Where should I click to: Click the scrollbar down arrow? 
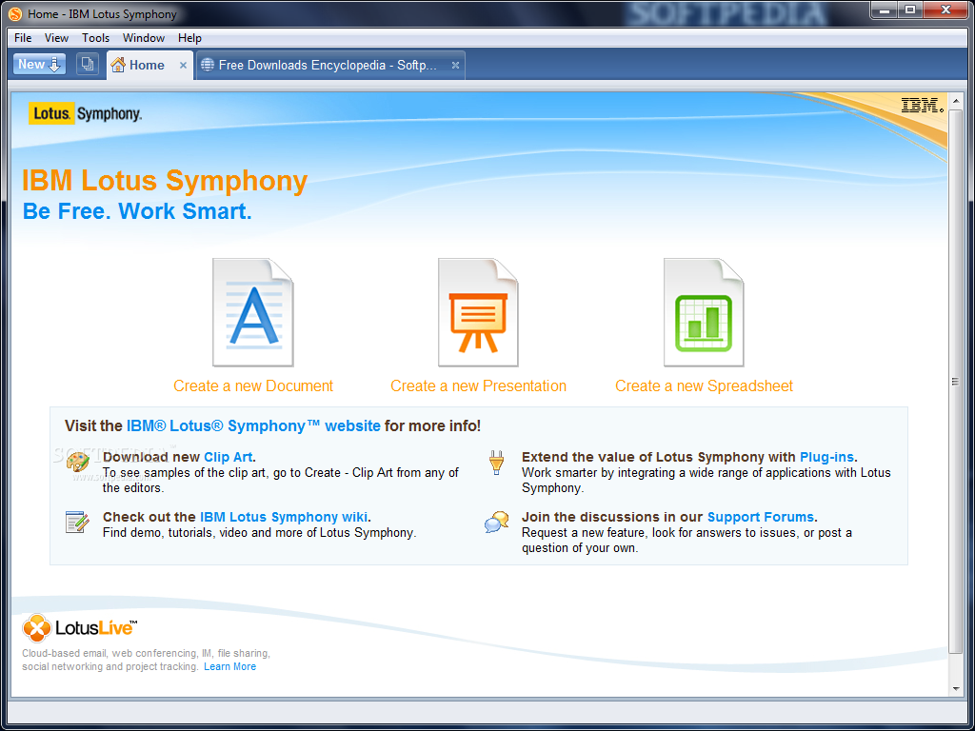(x=956, y=689)
